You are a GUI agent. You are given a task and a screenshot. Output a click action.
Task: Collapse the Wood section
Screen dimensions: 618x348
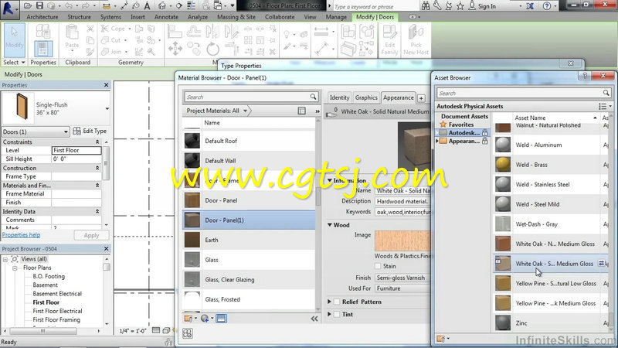point(330,225)
